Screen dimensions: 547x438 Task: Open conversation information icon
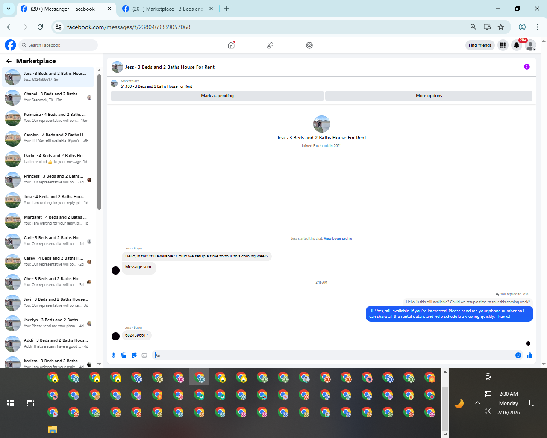[527, 67]
